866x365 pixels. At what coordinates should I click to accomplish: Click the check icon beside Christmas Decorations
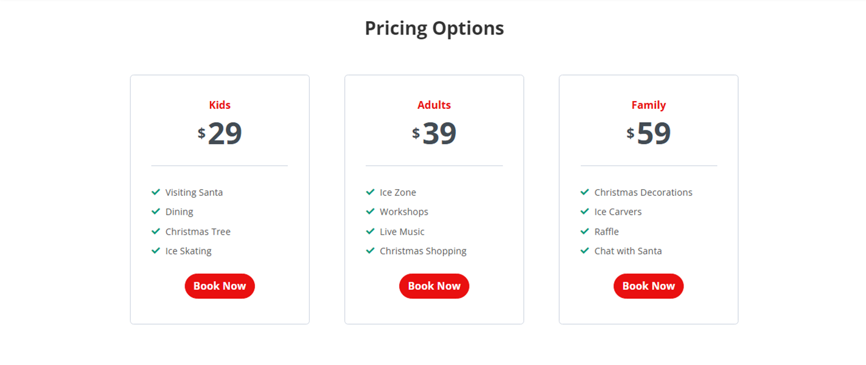585,192
